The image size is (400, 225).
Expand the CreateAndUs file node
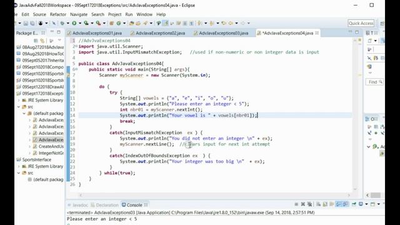pyautogui.click(x=29, y=146)
